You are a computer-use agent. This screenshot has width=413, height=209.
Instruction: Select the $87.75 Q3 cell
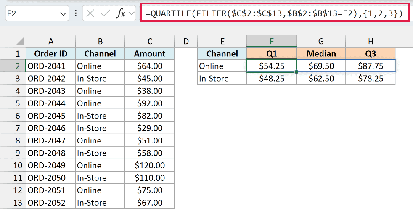[x=371, y=66]
